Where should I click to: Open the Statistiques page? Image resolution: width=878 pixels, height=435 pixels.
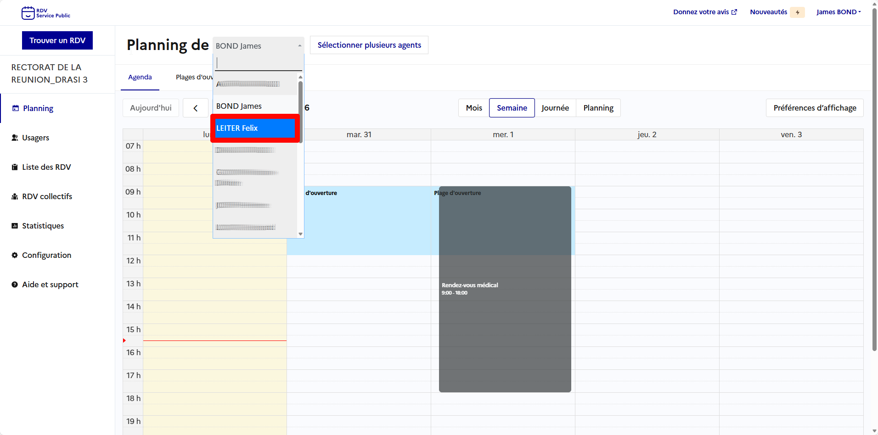(43, 226)
